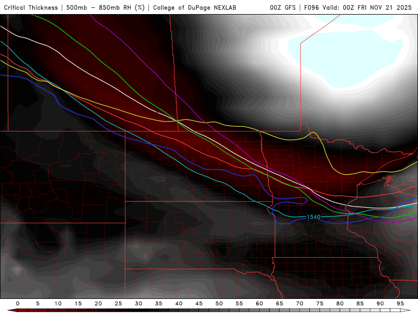Click the "35" value on the color scale

(x=159, y=304)
